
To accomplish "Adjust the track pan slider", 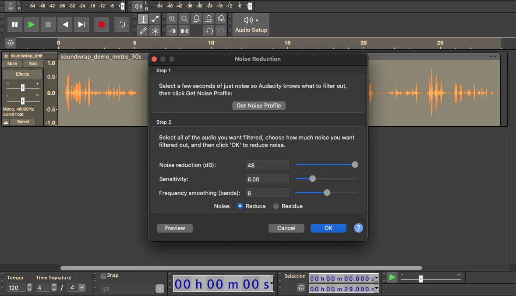I will [23, 101].
